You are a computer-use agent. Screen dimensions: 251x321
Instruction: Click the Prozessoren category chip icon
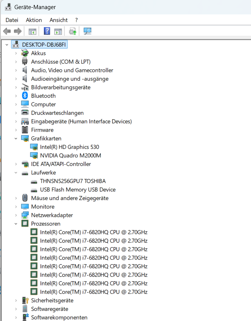pos(25,224)
